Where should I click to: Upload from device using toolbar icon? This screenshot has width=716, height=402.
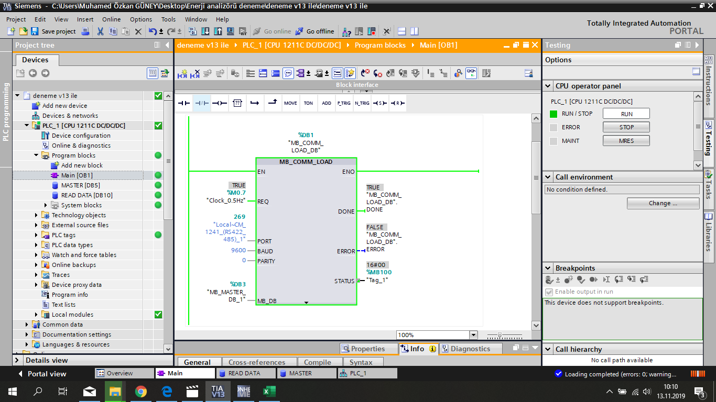(x=218, y=31)
